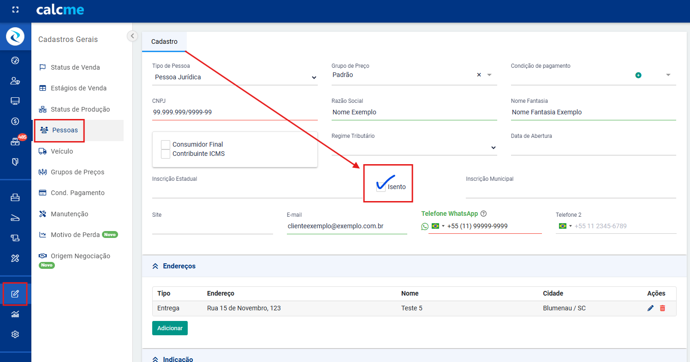The width and height of the screenshot is (690, 362).
Task: Open the paper roll icon in the rail
Action: [15, 238]
